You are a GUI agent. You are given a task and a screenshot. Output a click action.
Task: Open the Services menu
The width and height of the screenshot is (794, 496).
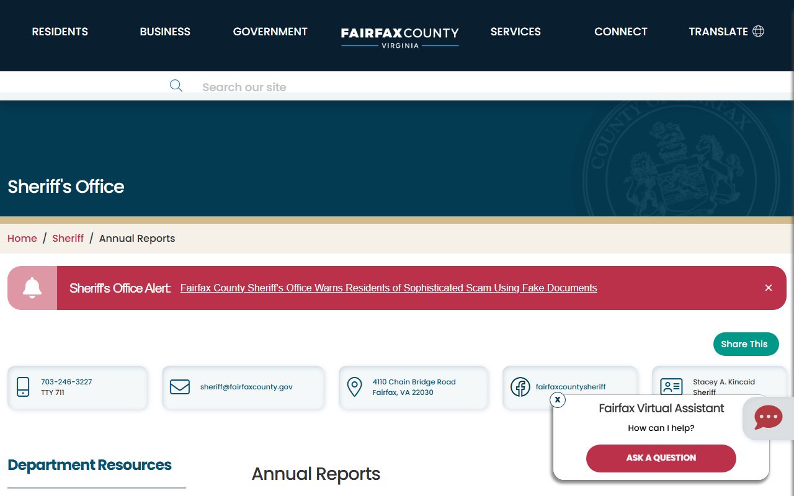pos(515,32)
